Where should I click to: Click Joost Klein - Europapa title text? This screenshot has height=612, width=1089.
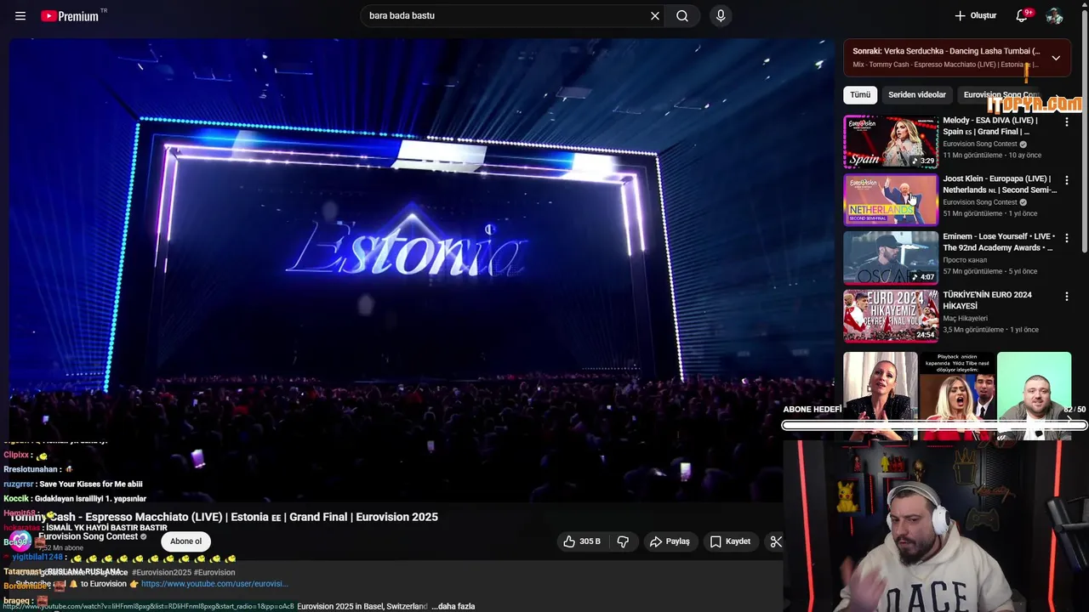point(1000,184)
